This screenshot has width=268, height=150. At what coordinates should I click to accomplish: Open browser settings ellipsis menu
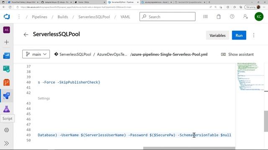(264, 7)
